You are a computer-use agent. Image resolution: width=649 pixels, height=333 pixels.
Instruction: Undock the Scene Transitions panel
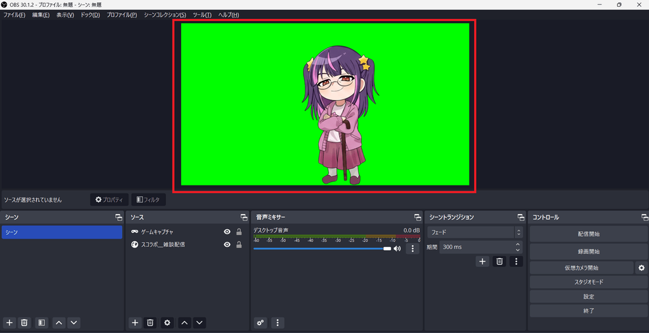point(521,217)
